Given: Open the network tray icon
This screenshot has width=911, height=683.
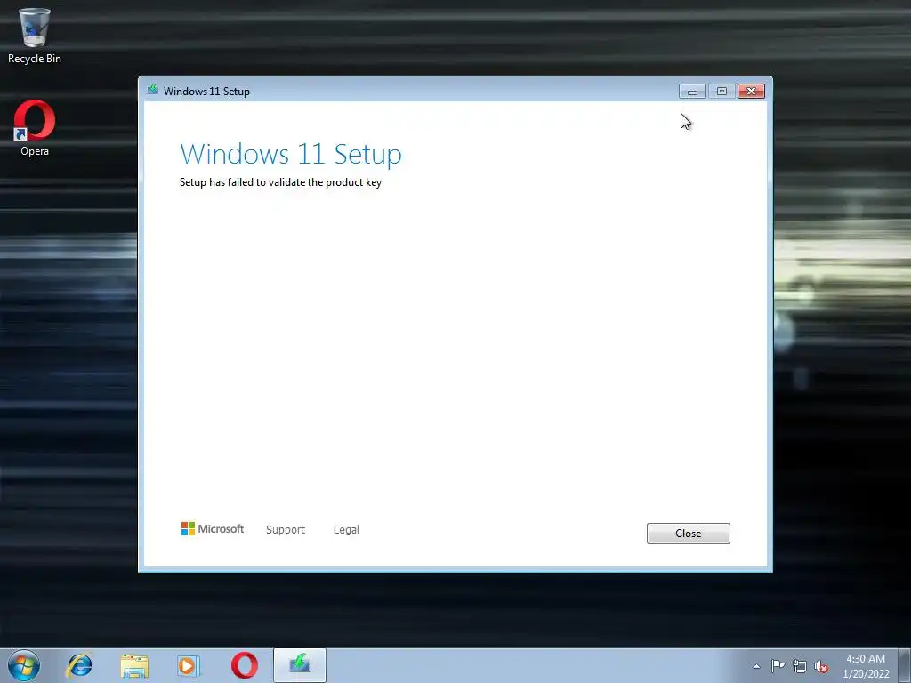Looking at the screenshot, I should click(x=800, y=666).
